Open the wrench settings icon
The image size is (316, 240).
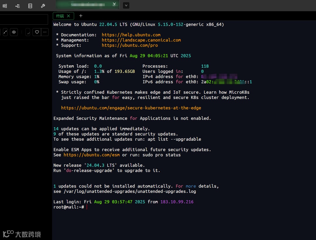[x=43, y=6]
